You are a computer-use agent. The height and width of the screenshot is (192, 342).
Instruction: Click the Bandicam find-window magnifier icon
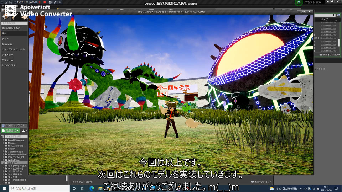pyautogui.click(x=10, y=2)
